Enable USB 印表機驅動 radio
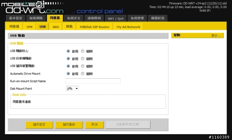Screen dimensions: 232x140 (68, 59)
